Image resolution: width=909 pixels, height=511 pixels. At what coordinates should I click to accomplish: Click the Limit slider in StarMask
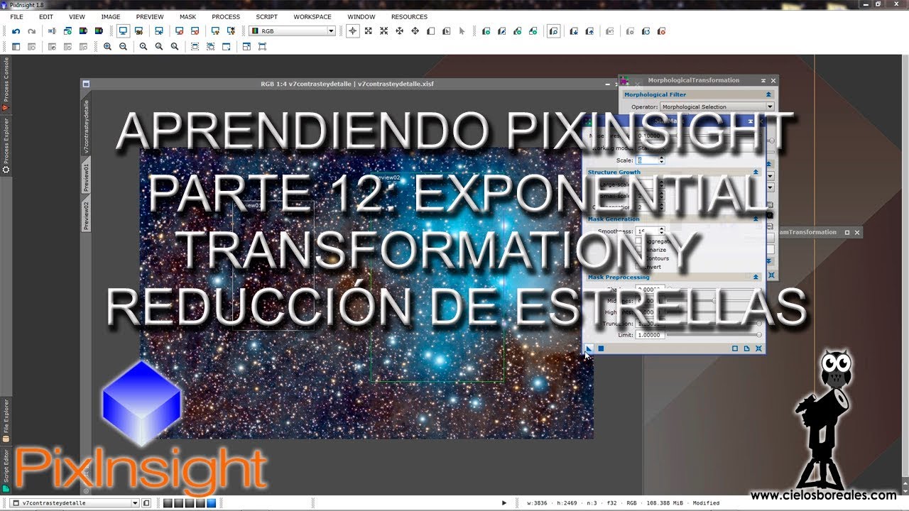coord(714,335)
